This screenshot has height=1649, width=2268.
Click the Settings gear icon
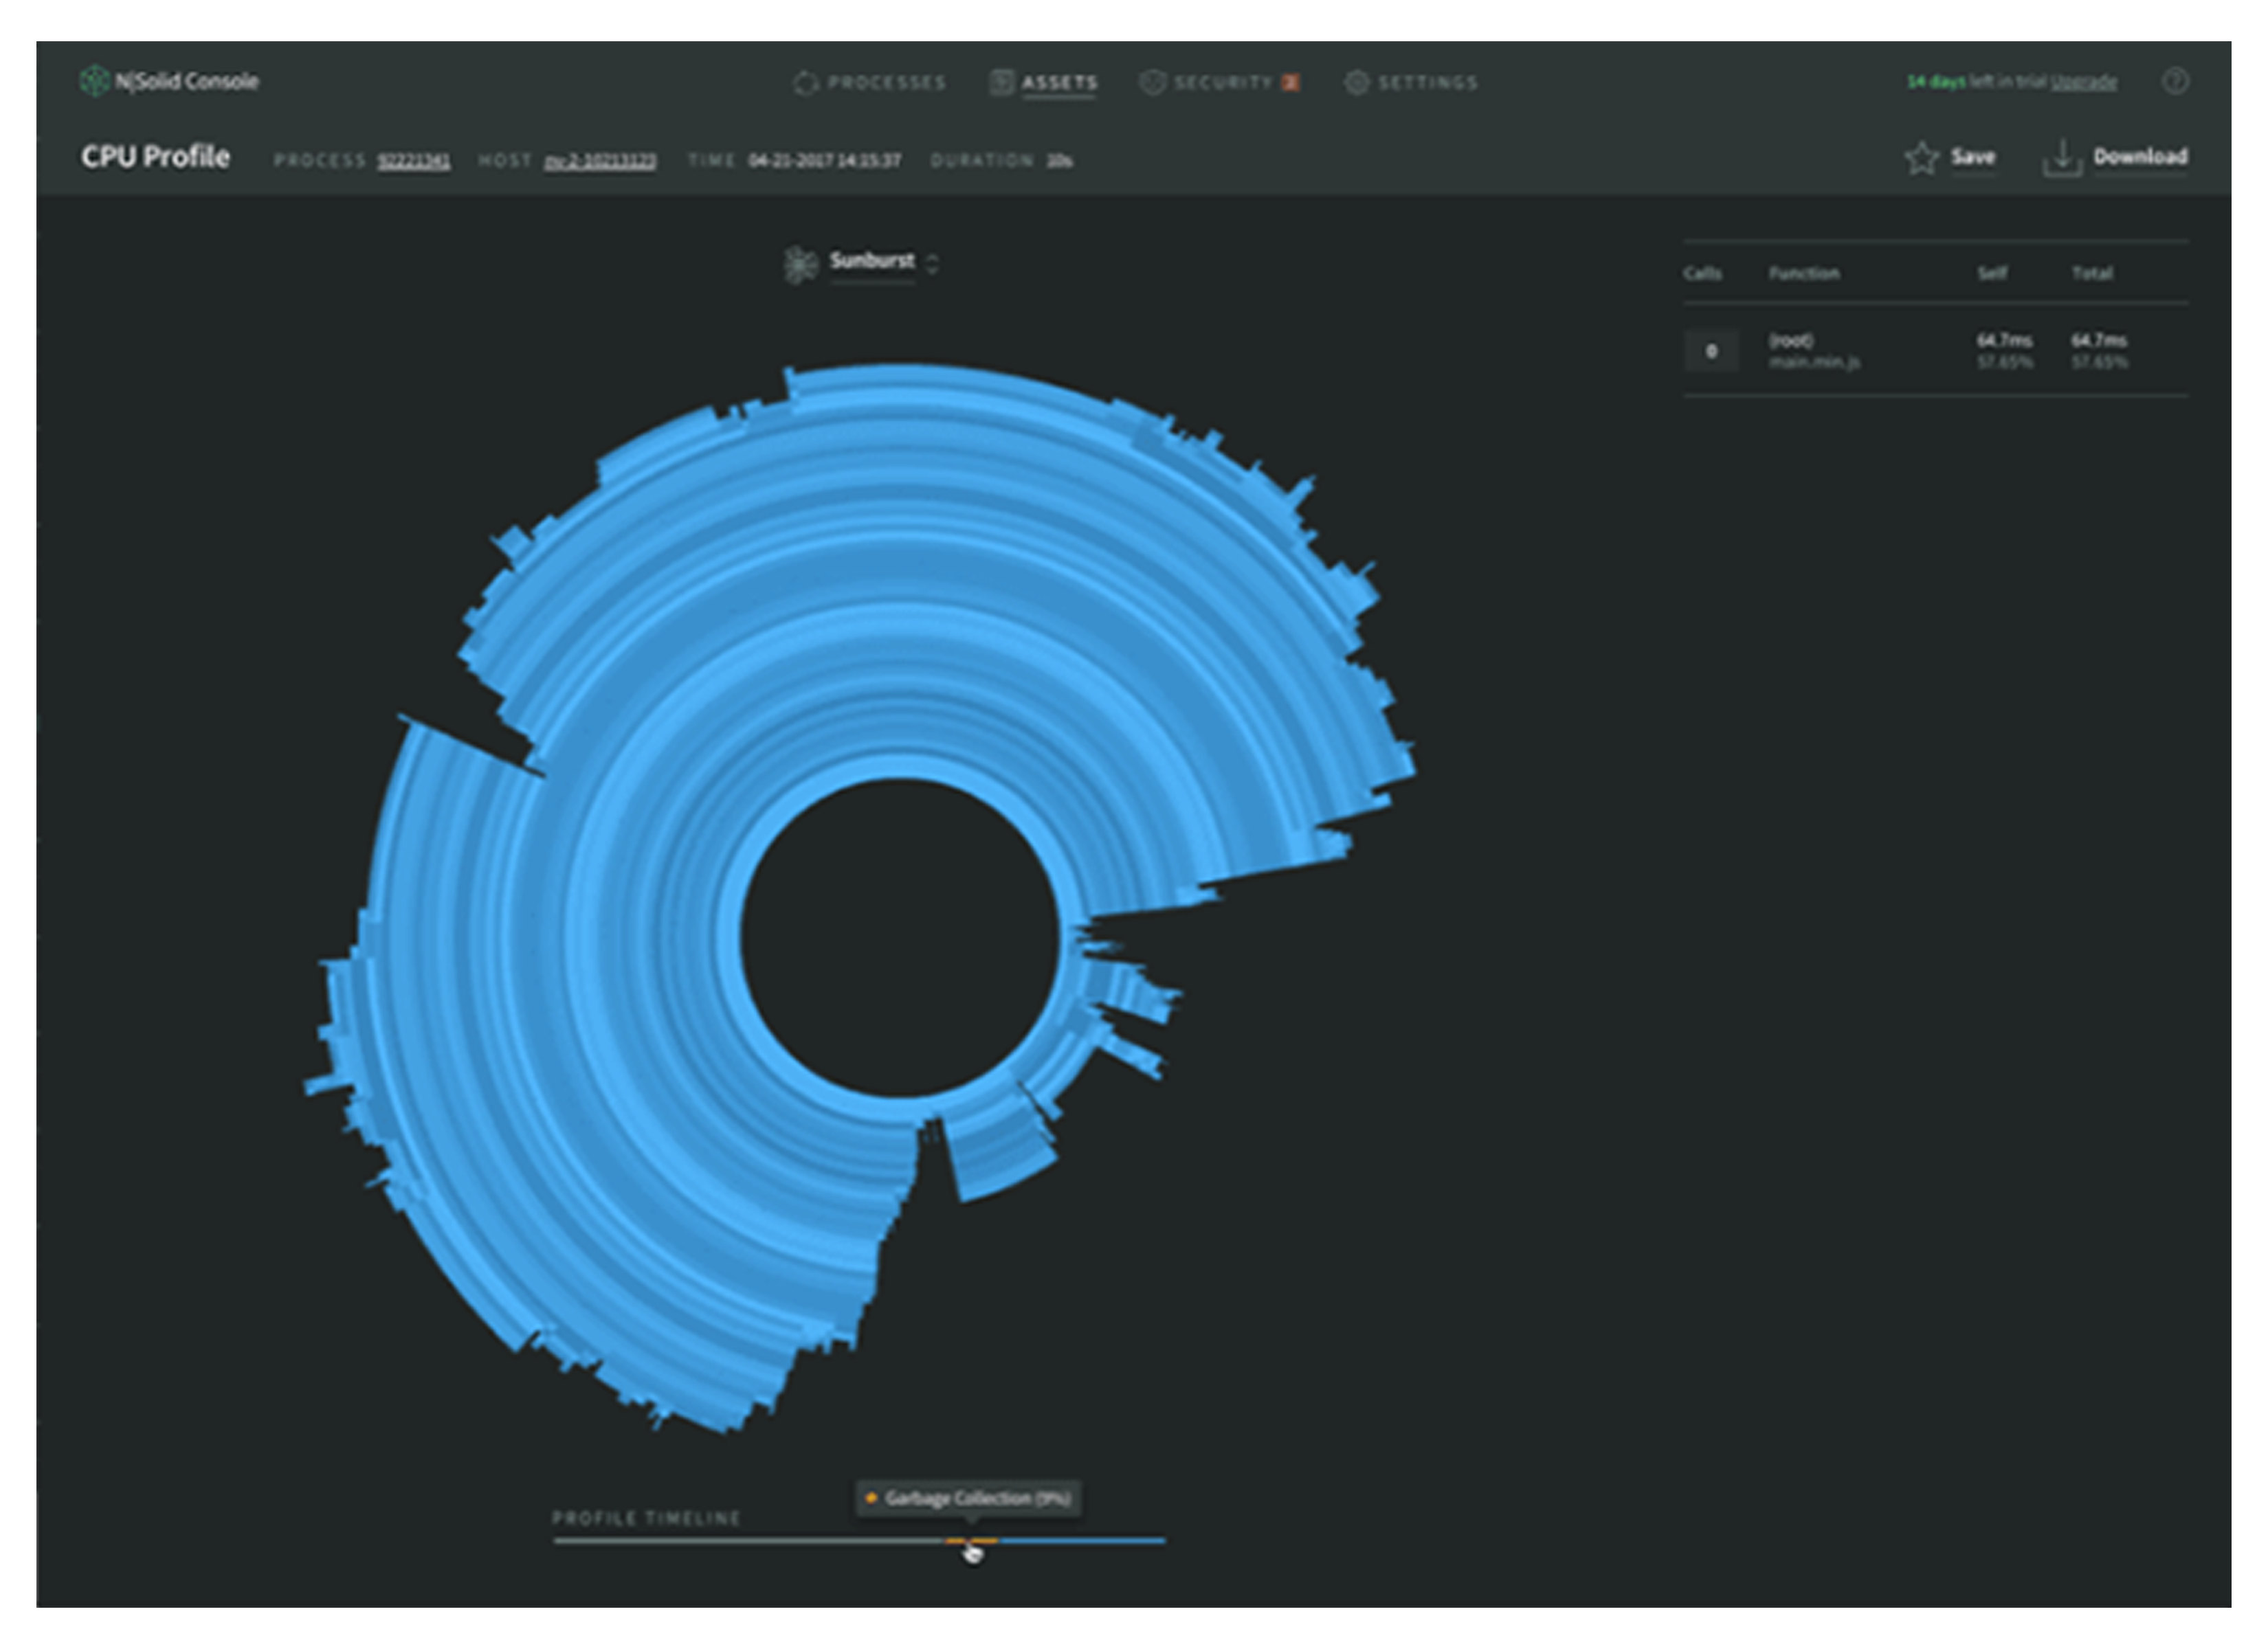pos(1356,82)
